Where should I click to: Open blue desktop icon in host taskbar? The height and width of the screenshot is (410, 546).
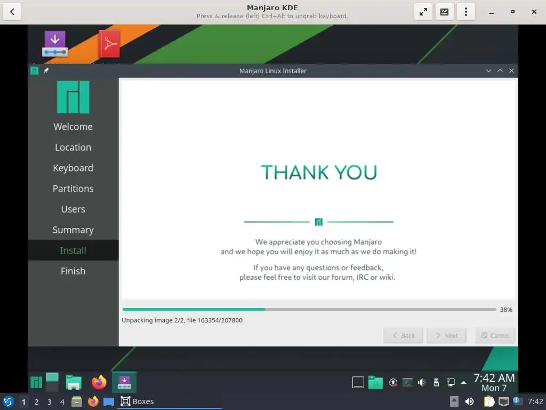coord(109,401)
